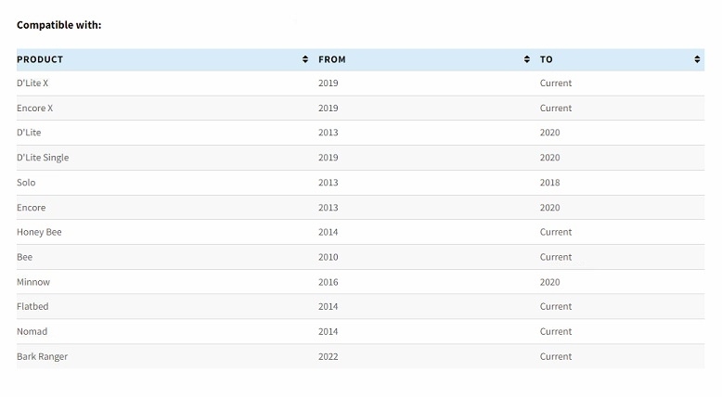
Task: Click the 2016 start year for Minnow
Action: pos(329,282)
